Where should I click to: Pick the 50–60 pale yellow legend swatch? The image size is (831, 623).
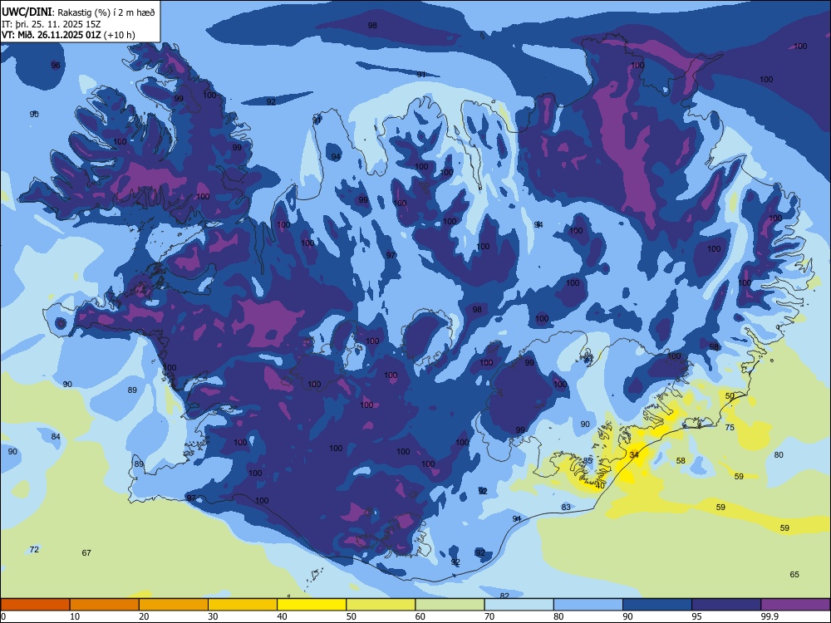coord(381,605)
